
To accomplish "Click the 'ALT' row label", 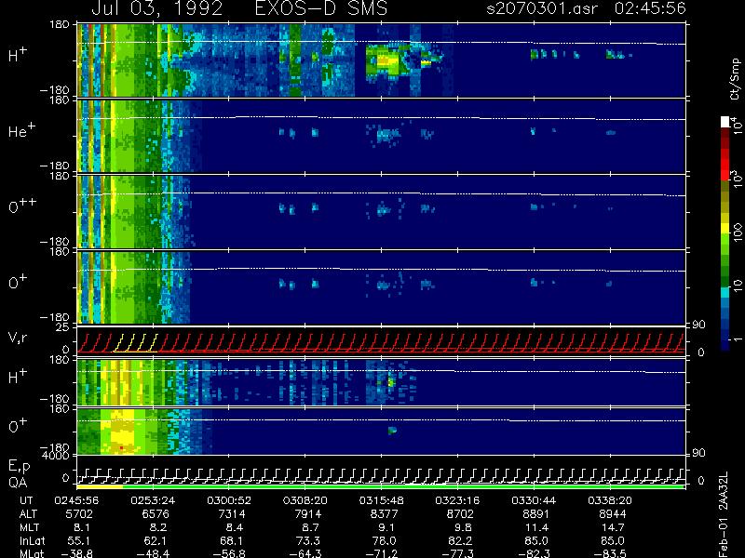I will 28,514.
